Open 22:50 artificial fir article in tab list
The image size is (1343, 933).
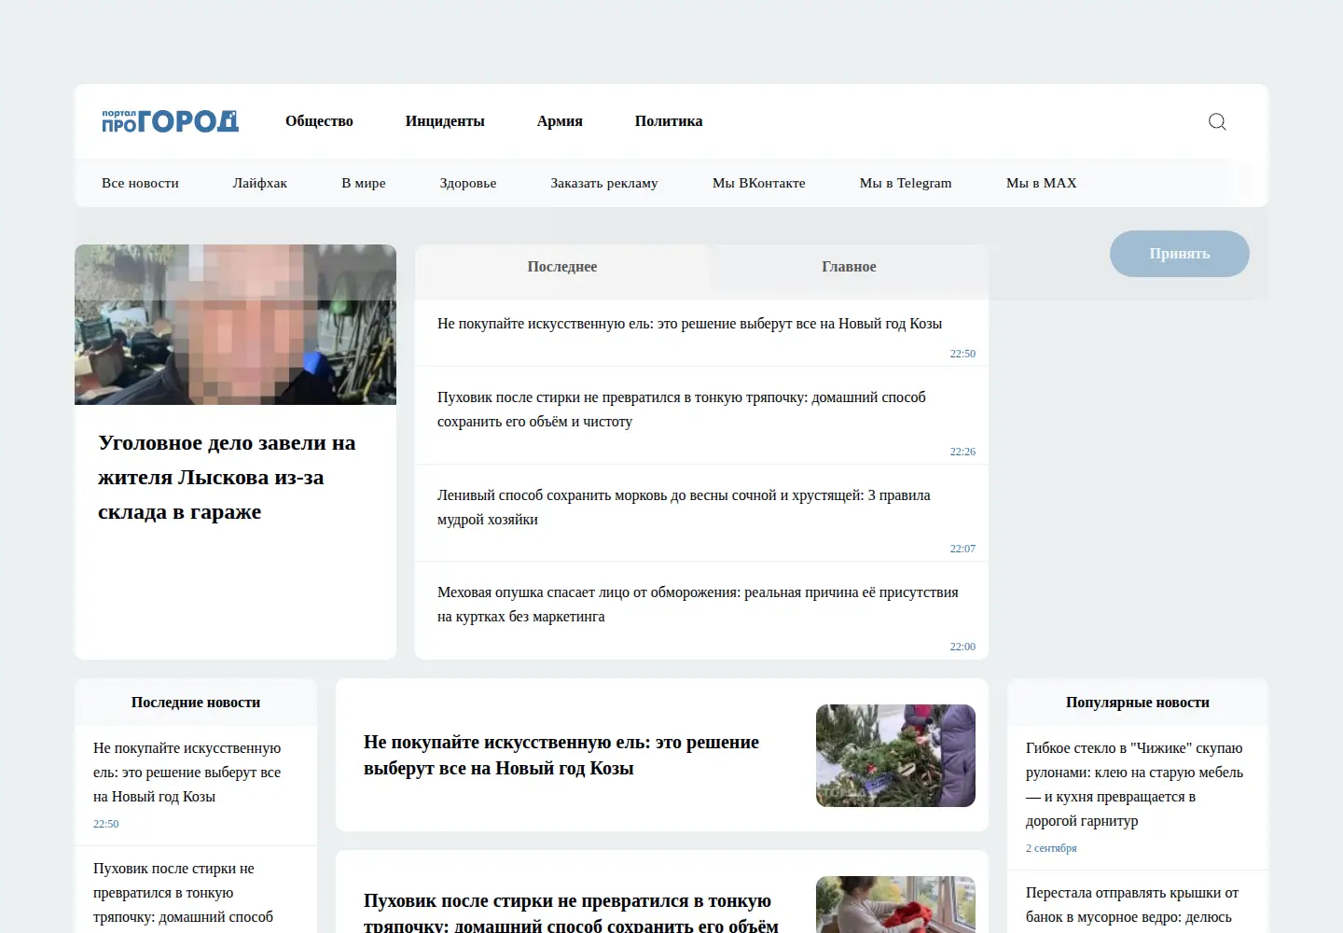point(689,324)
